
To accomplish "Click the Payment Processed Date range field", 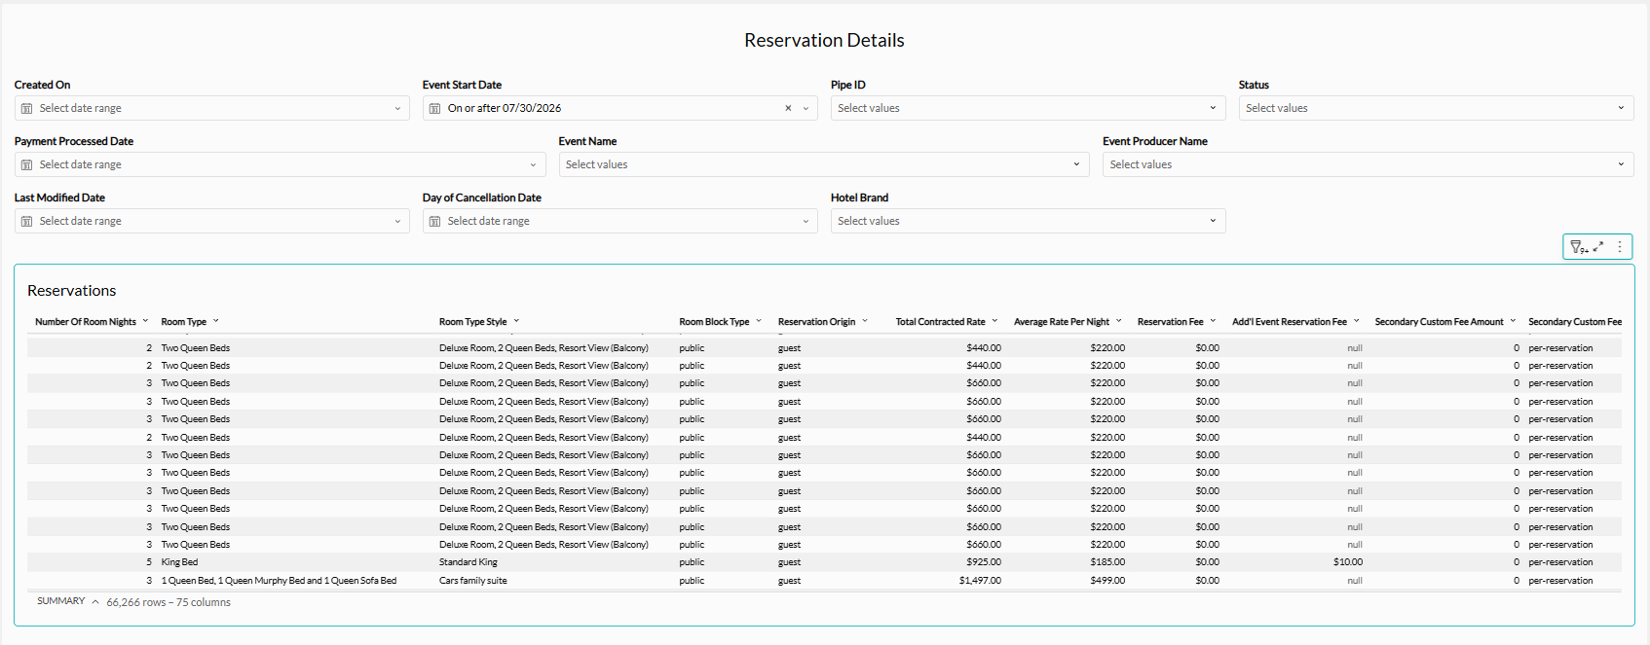I will coord(280,164).
